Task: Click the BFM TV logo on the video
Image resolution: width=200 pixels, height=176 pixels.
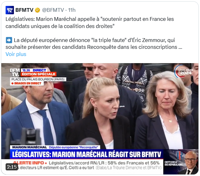Action: [x=15, y=72]
